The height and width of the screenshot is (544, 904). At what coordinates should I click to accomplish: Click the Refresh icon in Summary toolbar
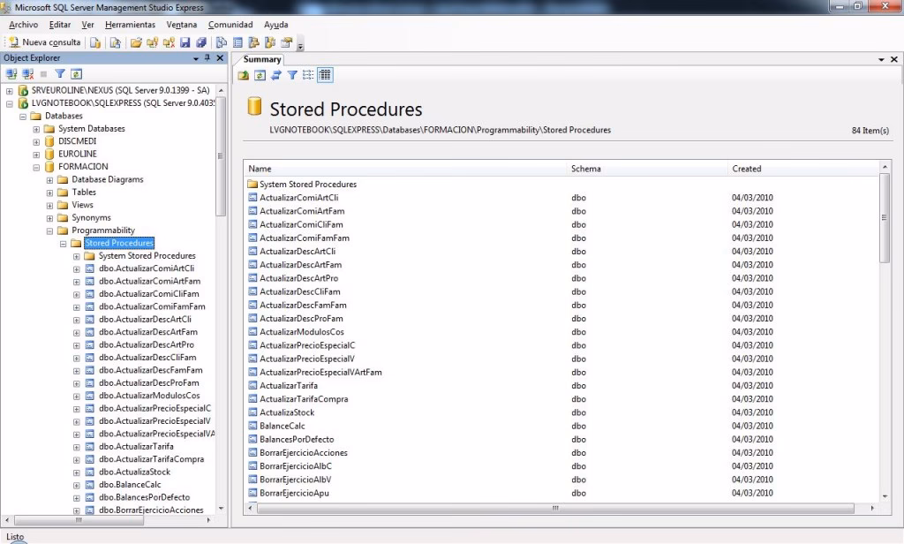260,75
